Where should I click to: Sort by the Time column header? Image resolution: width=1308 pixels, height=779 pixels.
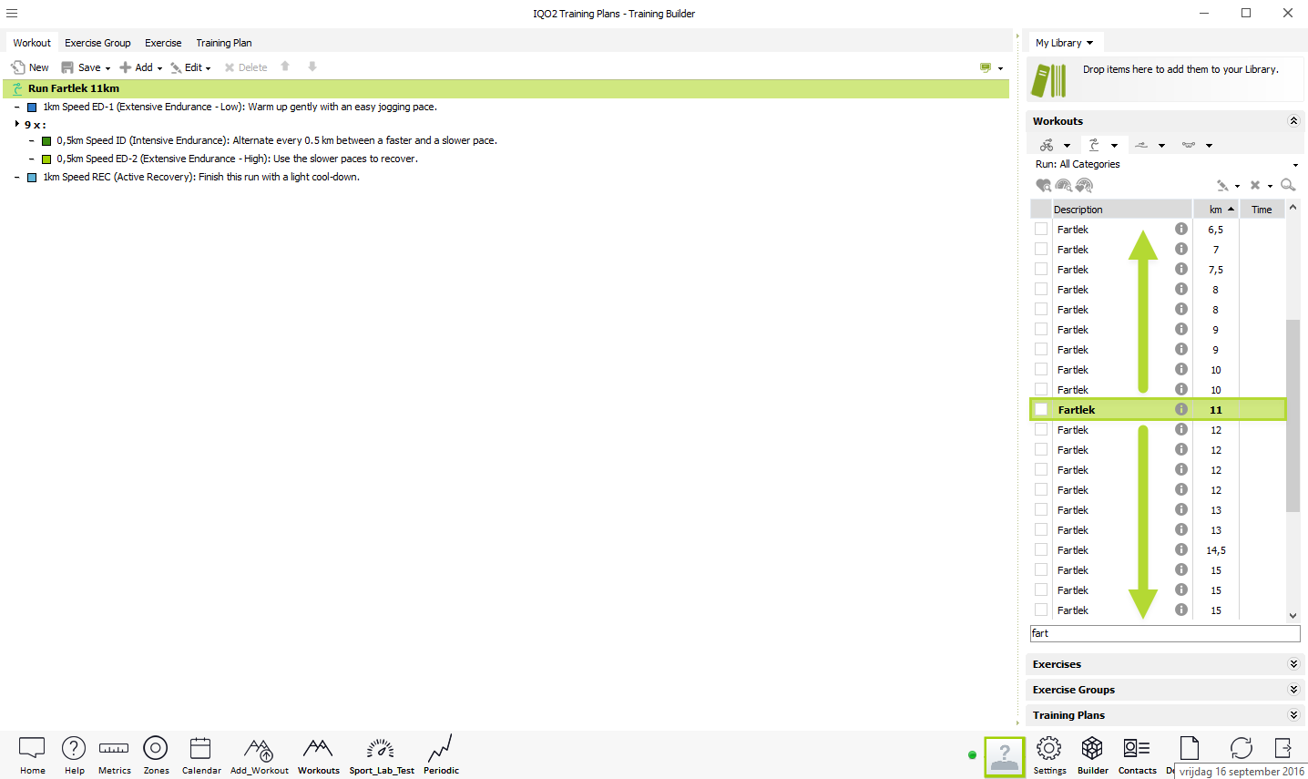(1262, 210)
